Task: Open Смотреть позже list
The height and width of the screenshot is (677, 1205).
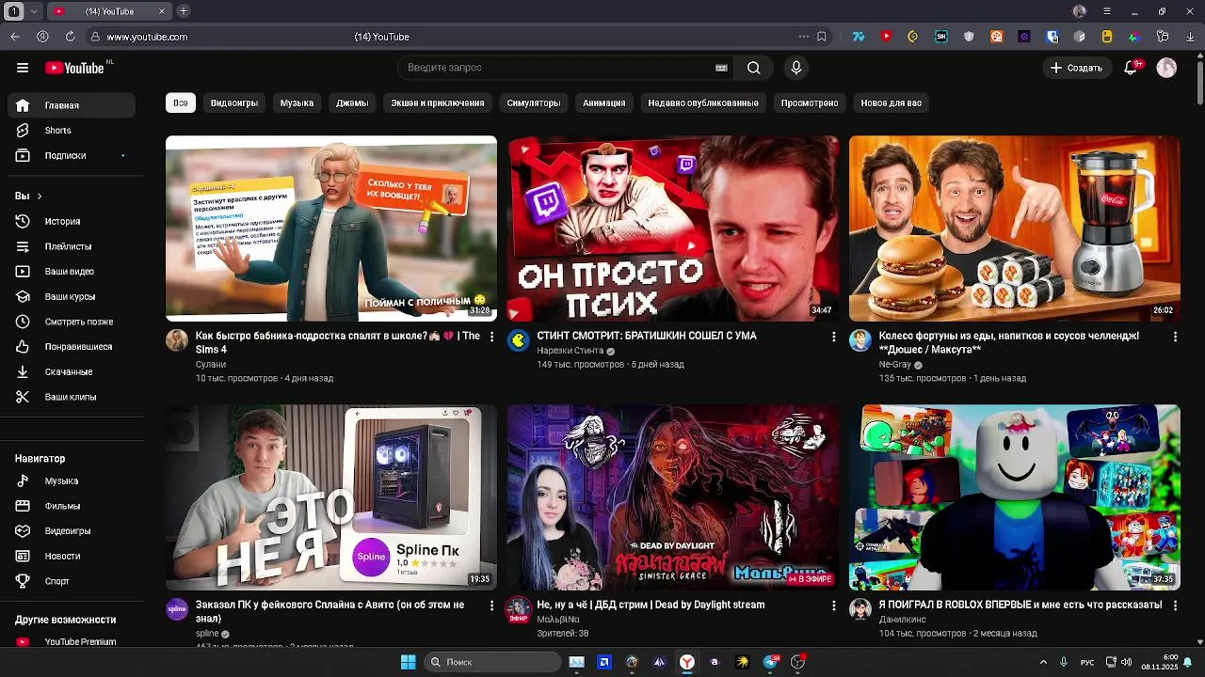Action: 72,322
